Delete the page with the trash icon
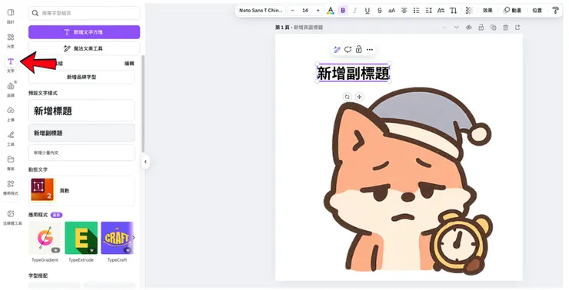The image size is (569, 290). [x=505, y=28]
